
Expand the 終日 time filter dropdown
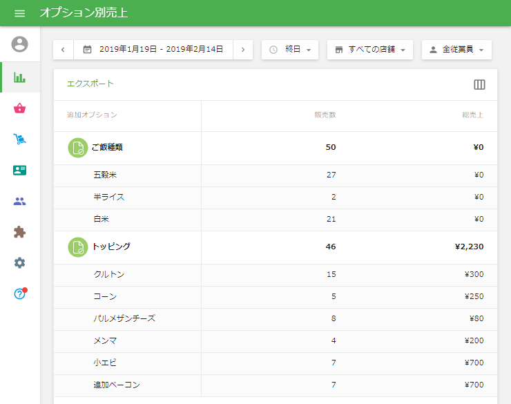[290, 50]
